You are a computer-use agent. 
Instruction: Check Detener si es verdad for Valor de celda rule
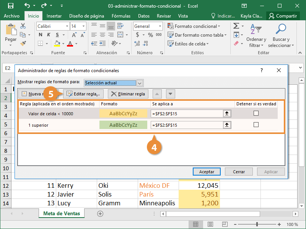[256, 113]
